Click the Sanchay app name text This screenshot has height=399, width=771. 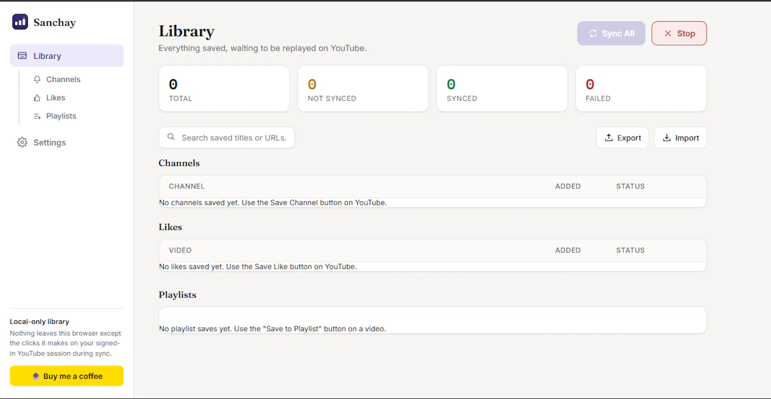(x=54, y=23)
